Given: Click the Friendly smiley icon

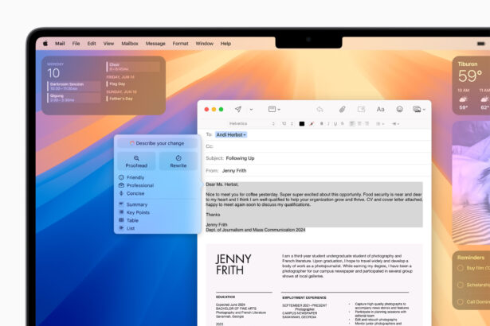Looking at the screenshot, I should coord(121,177).
